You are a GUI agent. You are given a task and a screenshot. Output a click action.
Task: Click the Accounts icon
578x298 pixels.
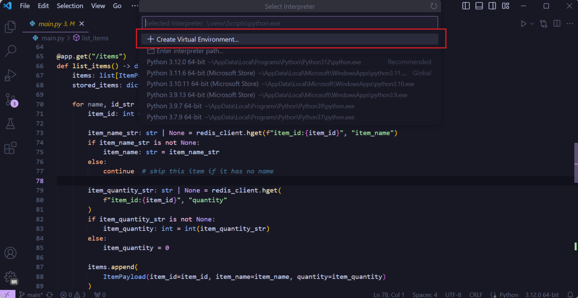point(10,253)
